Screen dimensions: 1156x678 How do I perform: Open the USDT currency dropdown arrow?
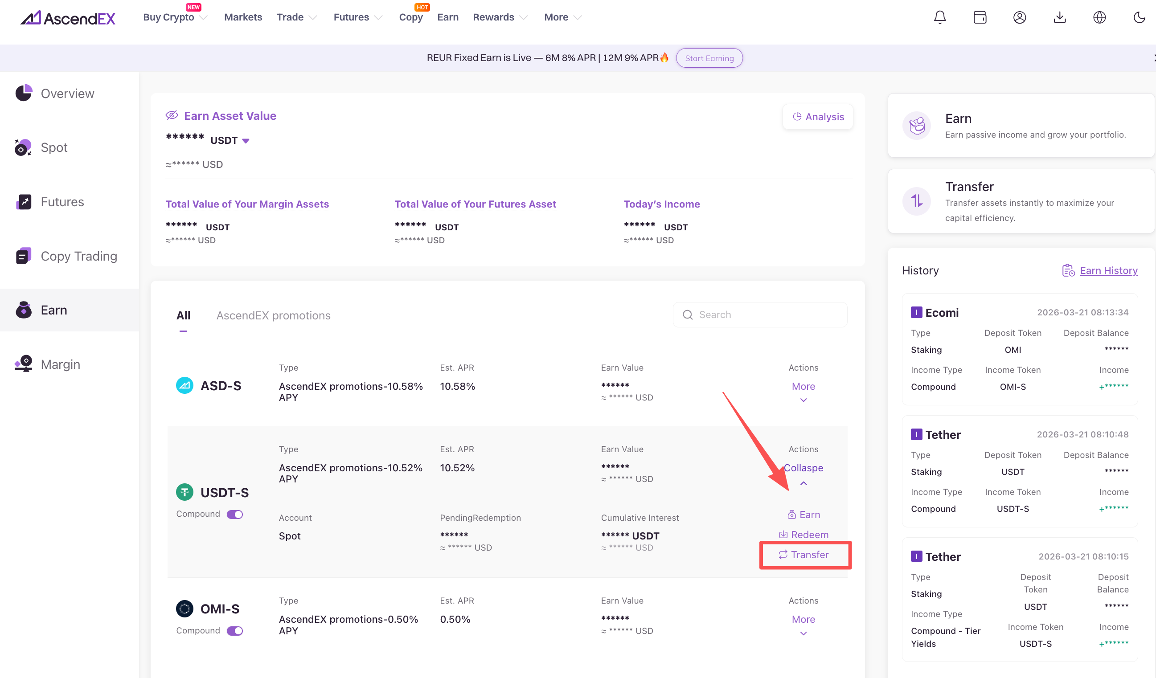point(246,141)
